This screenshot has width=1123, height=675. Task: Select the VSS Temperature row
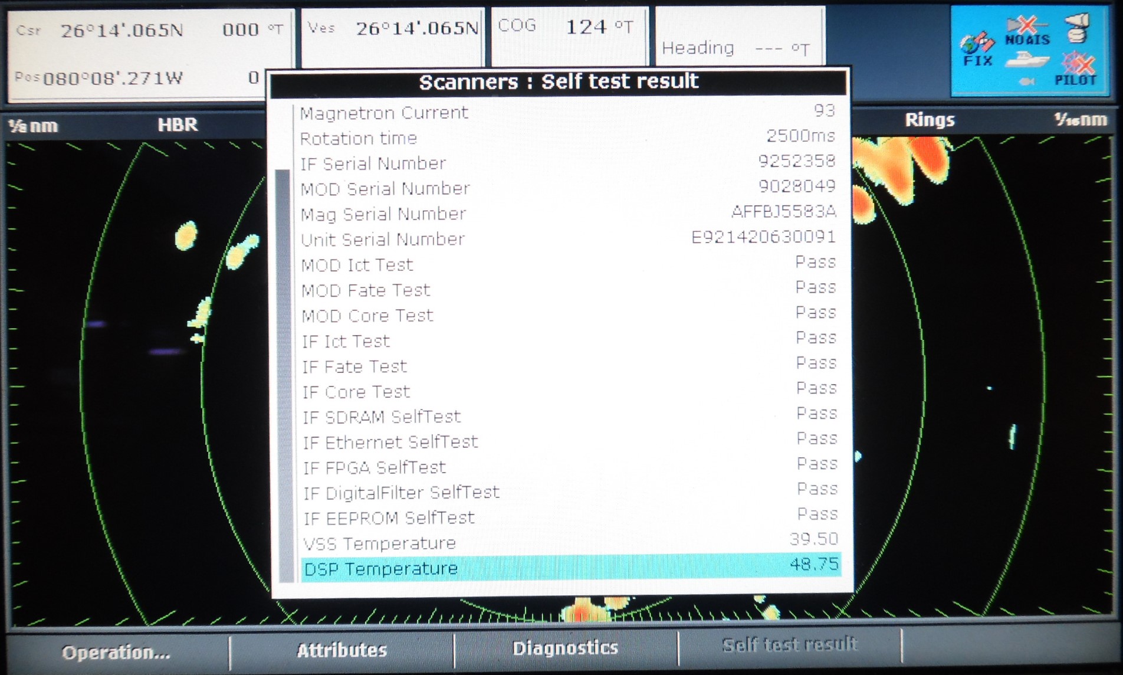pos(570,542)
